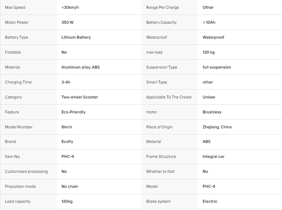Select Aluminum alloy, ABS material value
The height and width of the screenshot is (210, 282).
[81, 67]
